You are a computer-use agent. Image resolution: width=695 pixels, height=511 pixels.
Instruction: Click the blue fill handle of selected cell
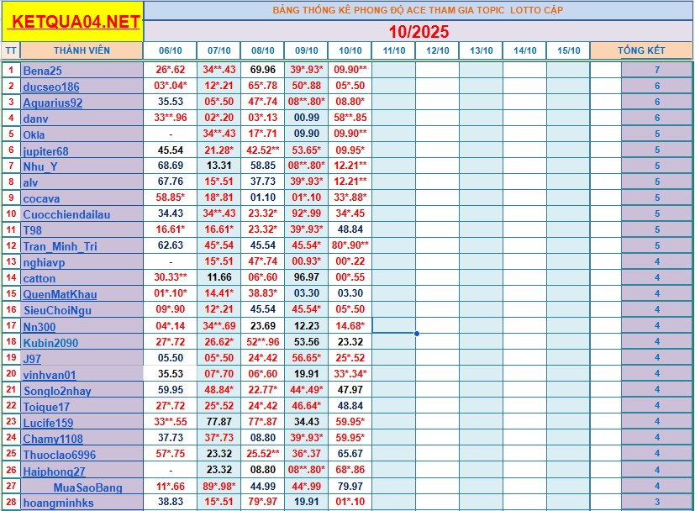(x=416, y=334)
